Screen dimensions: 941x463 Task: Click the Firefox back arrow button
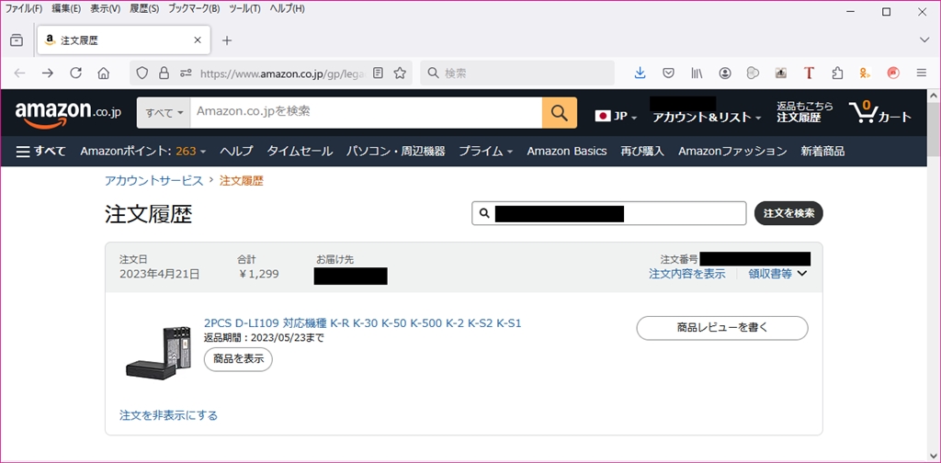click(x=20, y=73)
